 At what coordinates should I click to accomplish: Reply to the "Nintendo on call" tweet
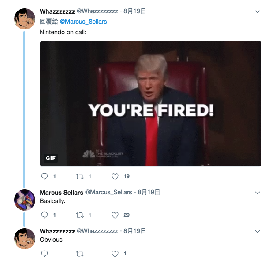[x=45, y=176]
